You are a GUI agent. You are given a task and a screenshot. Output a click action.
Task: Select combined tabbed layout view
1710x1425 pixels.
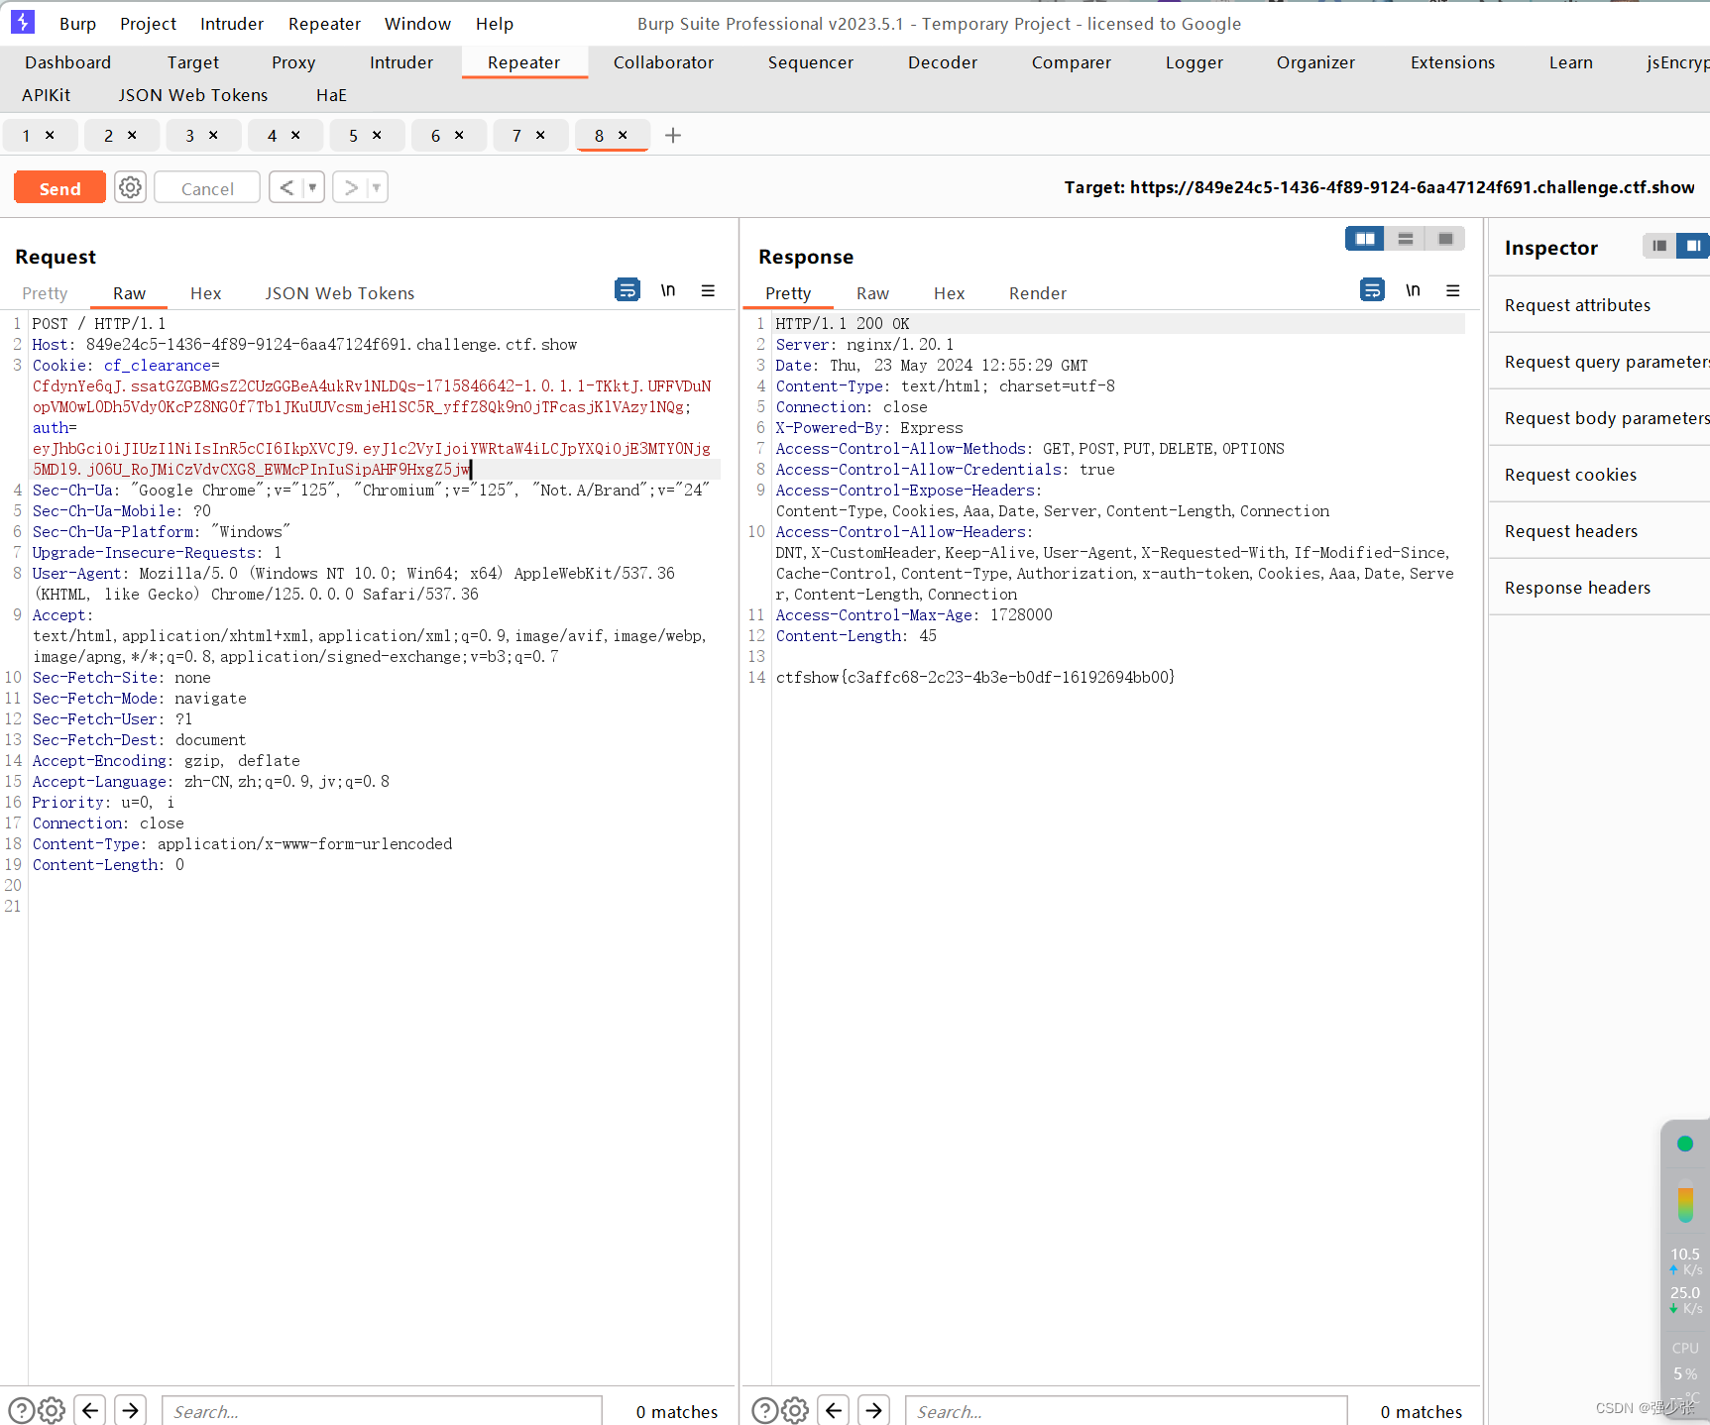point(1445,239)
